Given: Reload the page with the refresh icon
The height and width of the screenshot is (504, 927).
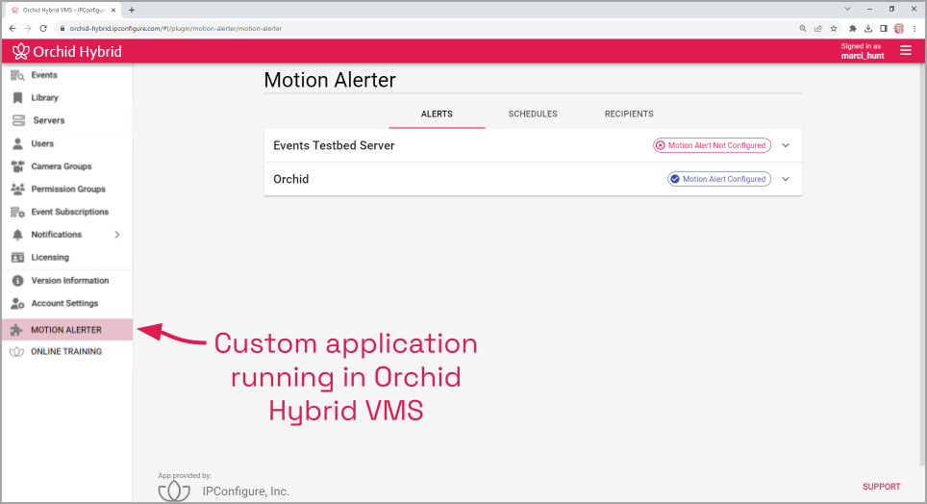Looking at the screenshot, I should click(43, 29).
